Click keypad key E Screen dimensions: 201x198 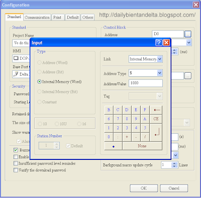pyautogui.click(x=136, y=110)
